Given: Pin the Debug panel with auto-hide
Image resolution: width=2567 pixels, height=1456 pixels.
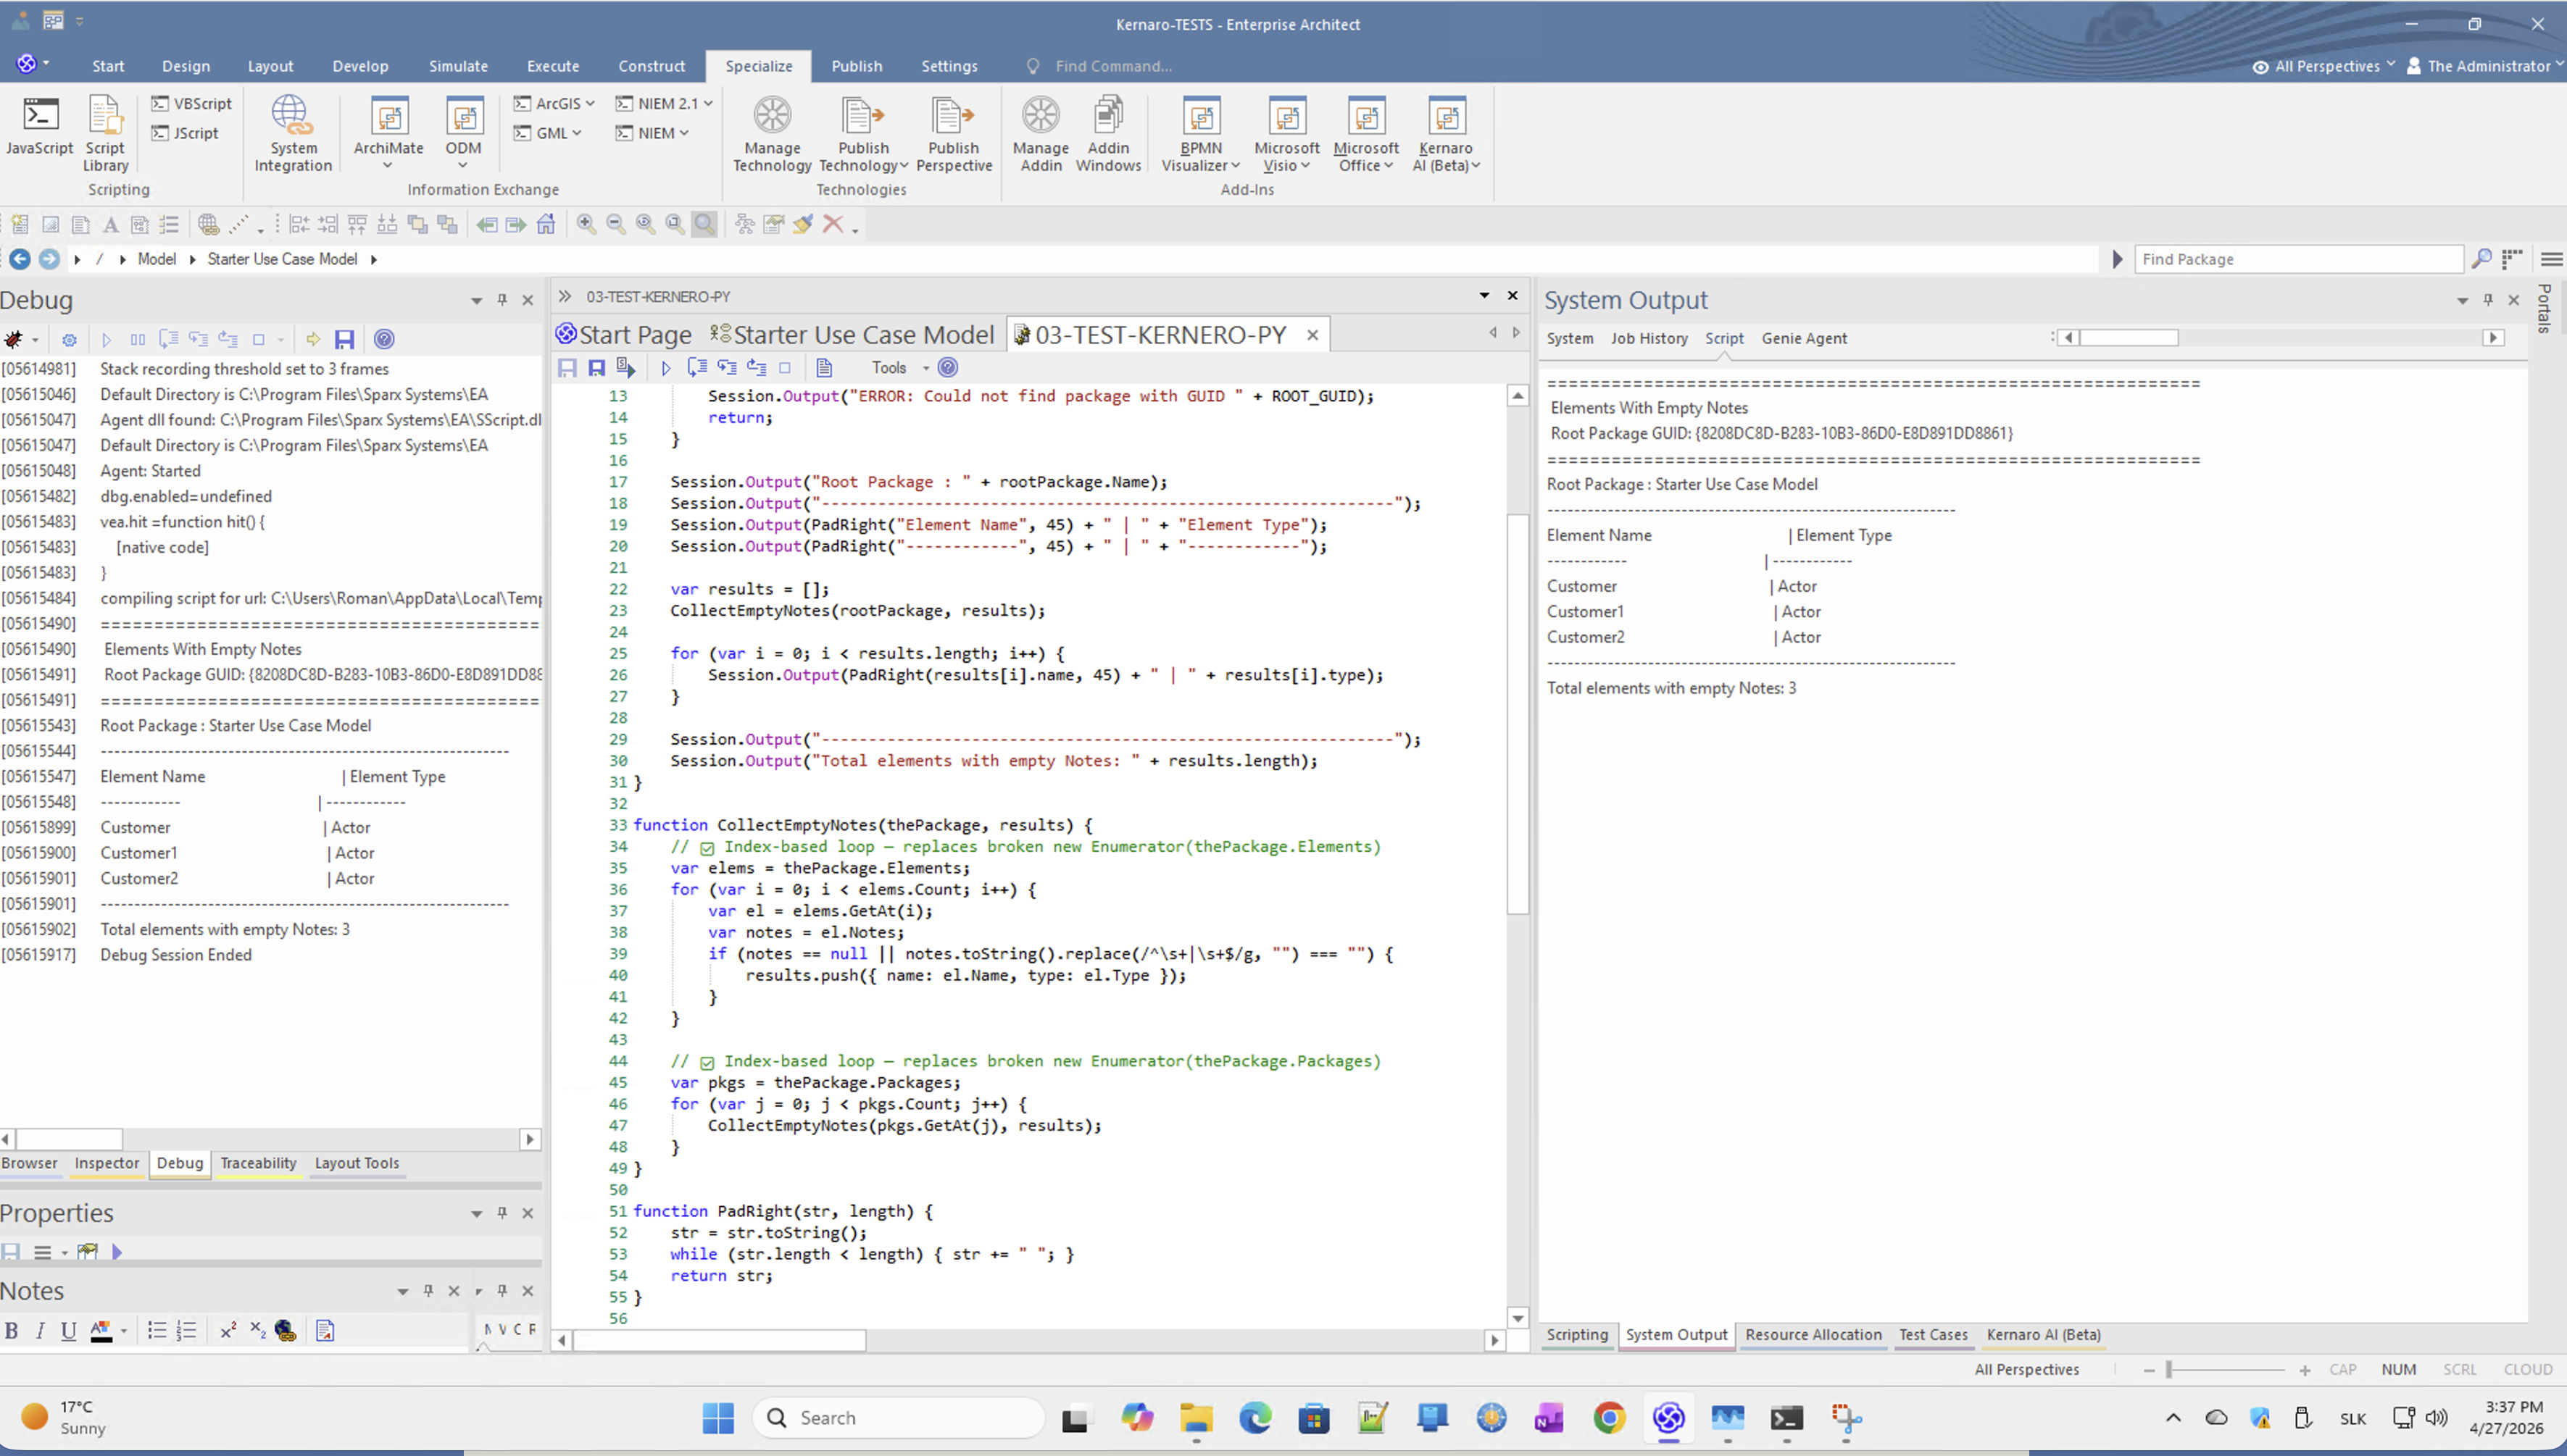Looking at the screenshot, I should (x=502, y=300).
